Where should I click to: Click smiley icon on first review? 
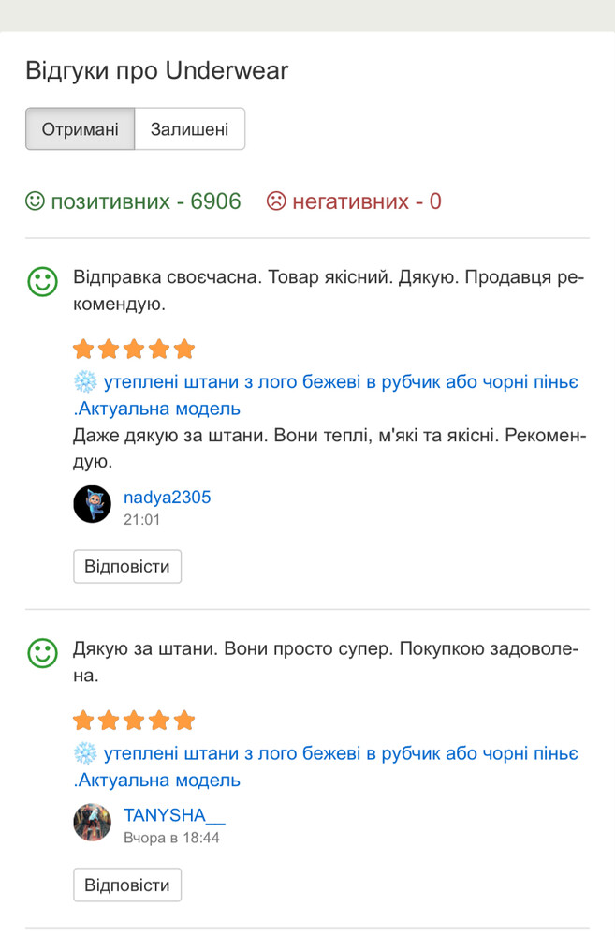[42, 282]
